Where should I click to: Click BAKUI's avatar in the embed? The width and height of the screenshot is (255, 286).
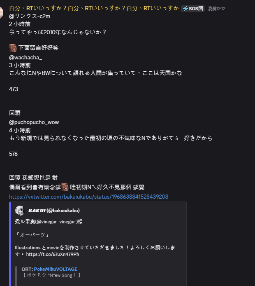click(x=20, y=211)
